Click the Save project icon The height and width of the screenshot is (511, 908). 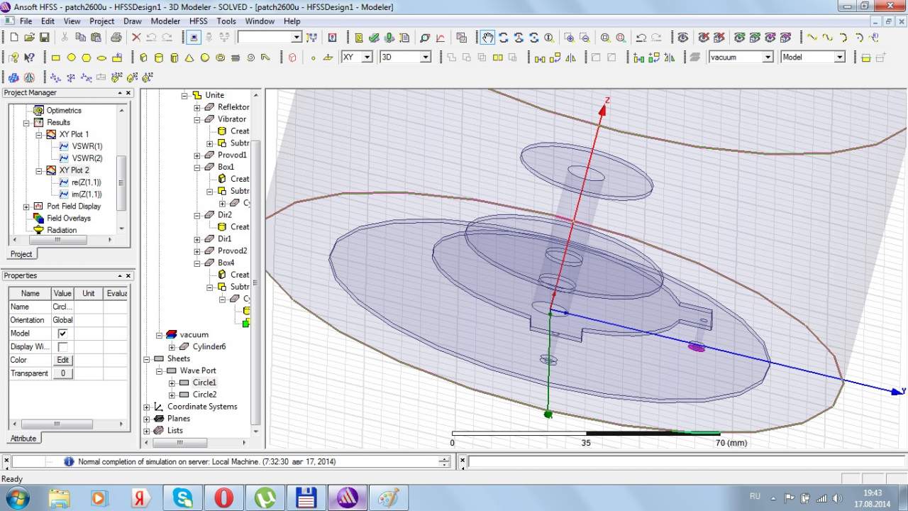pos(45,38)
